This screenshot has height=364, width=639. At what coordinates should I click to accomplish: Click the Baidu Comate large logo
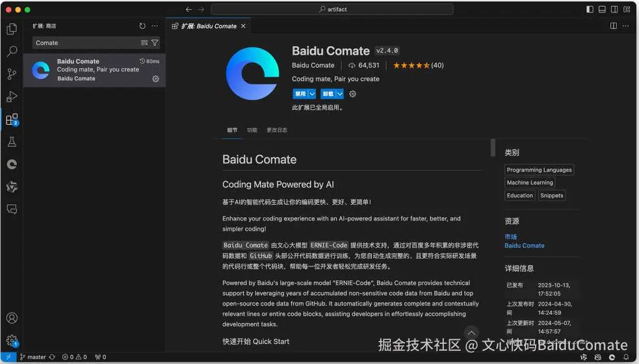253,74
